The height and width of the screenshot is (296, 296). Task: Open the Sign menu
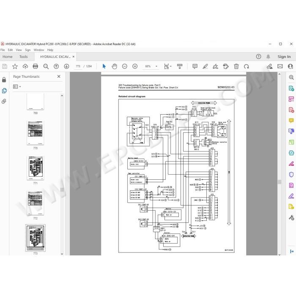tap(28, 50)
